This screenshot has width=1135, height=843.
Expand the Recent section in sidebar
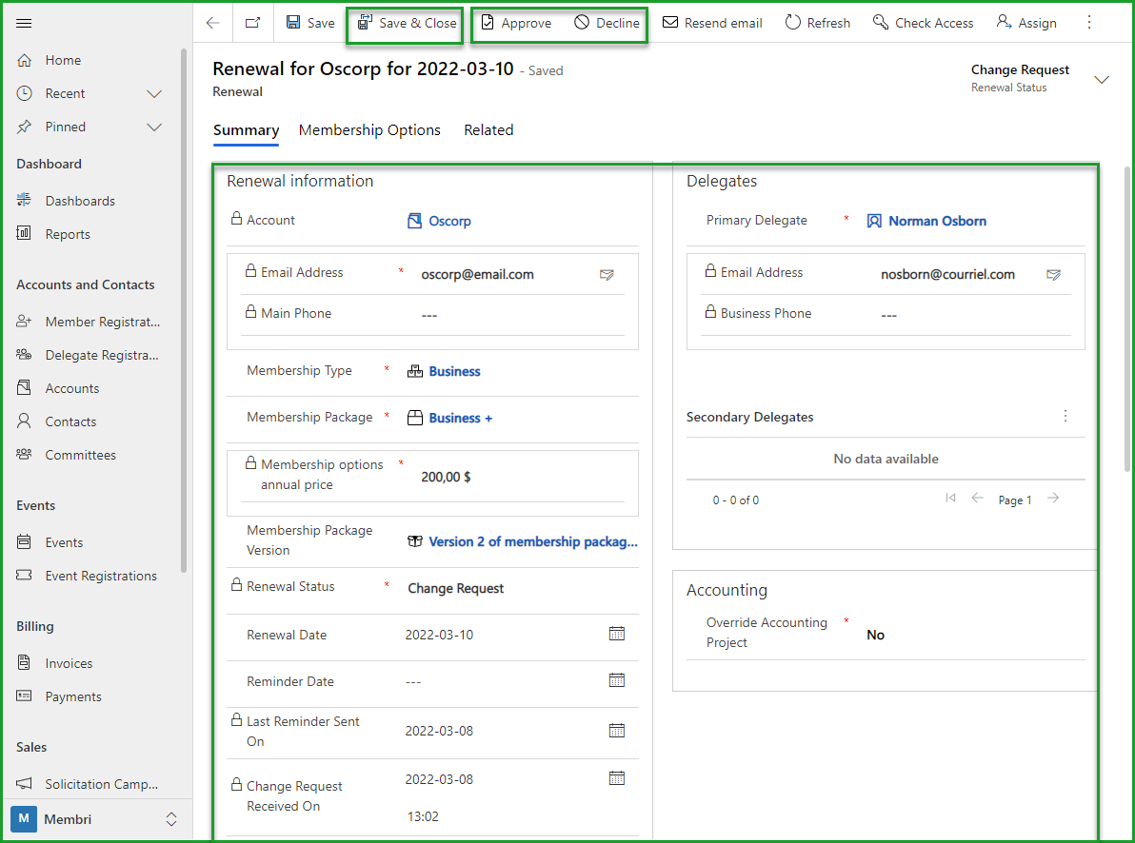click(x=154, y=93)
